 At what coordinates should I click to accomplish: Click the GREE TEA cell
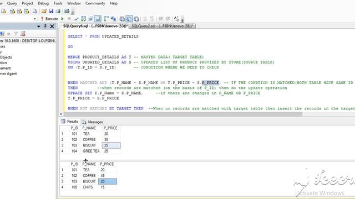click(91, 151)
